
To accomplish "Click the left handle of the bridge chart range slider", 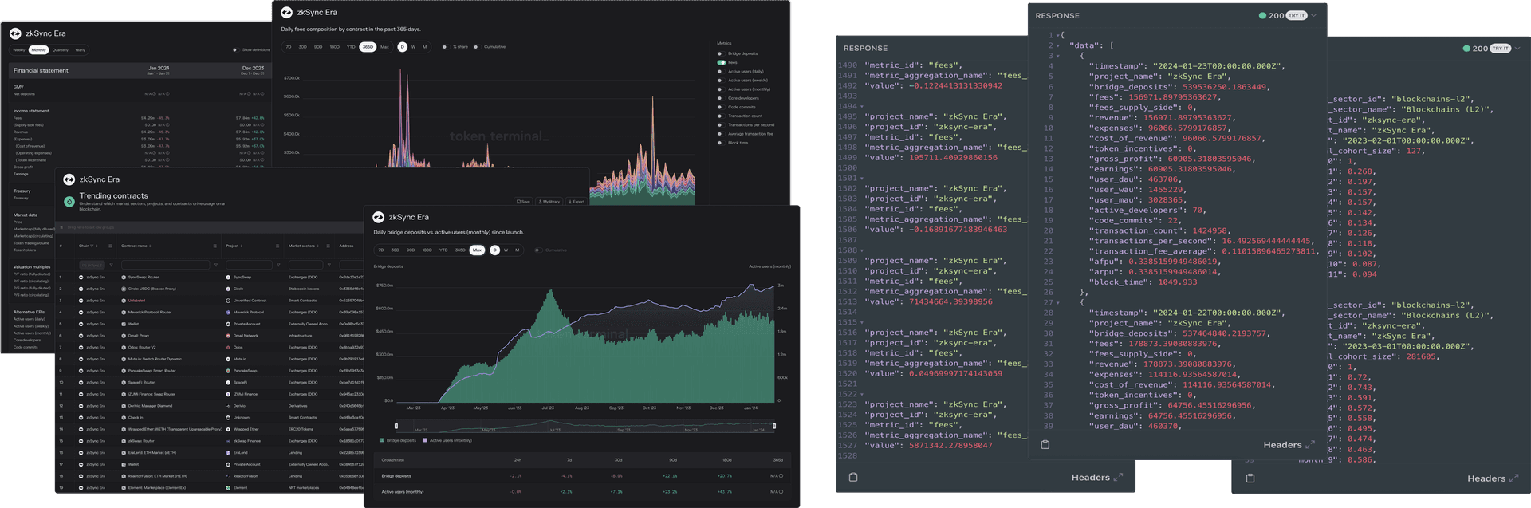I will point(396,426).
